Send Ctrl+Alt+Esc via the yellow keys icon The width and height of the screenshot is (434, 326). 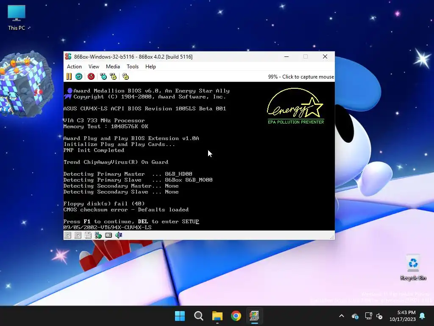pyautogui.click(x=113, y=76)
